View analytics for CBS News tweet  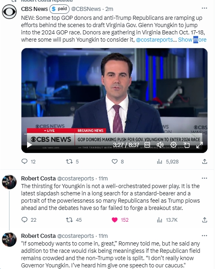(159, 161)
